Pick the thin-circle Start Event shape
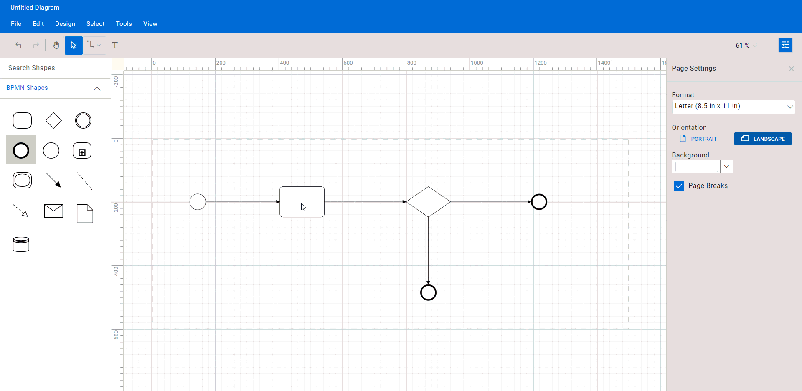Viewport: 802px width, 391px height. (x=51, y=150)
